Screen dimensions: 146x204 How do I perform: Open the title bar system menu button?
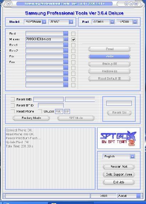click(9, 4)
